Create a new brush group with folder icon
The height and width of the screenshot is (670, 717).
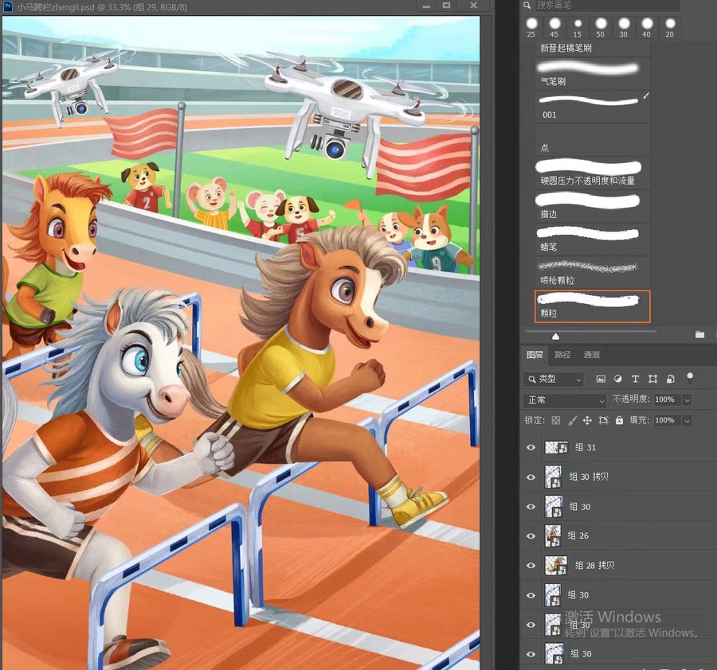point(699,335)
